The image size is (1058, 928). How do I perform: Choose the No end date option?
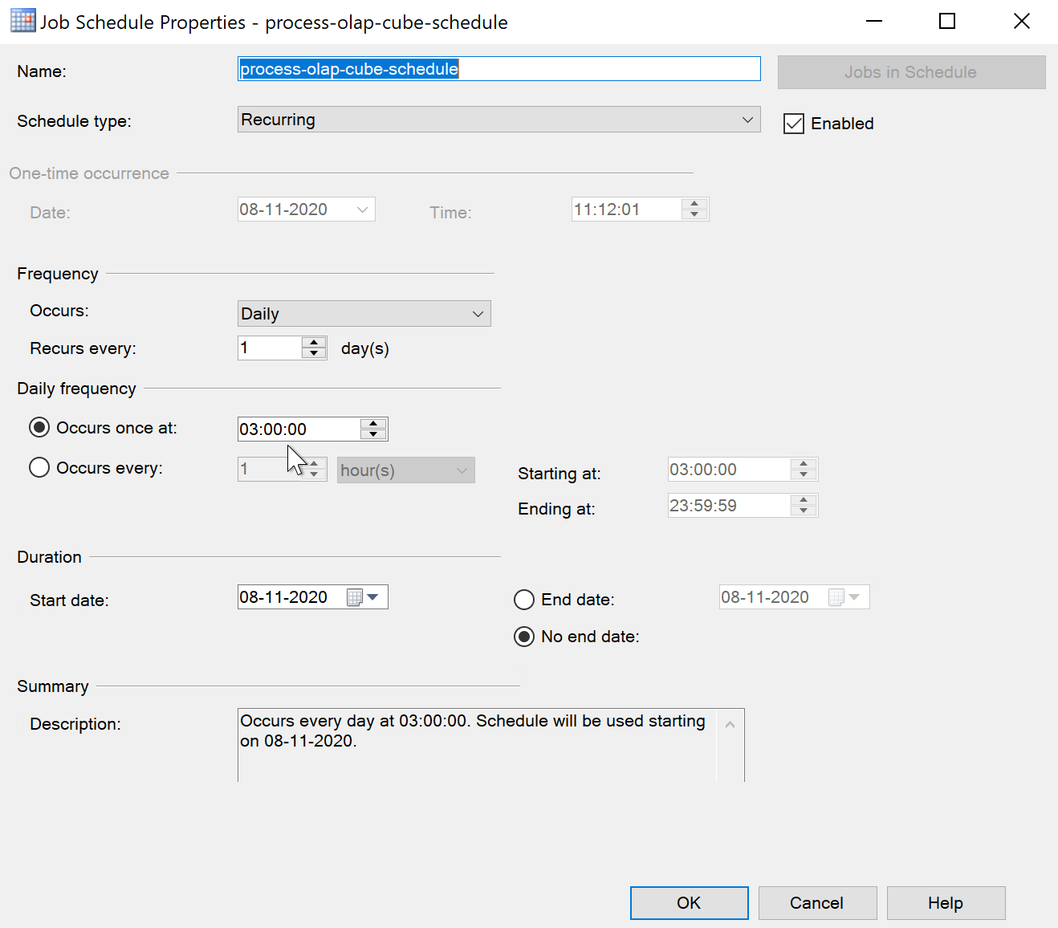(524, 637)
